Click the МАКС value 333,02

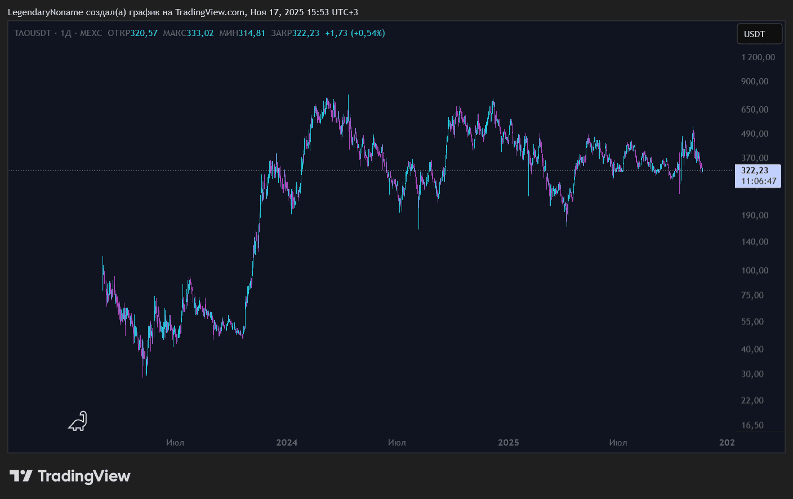tap(200, 33)
